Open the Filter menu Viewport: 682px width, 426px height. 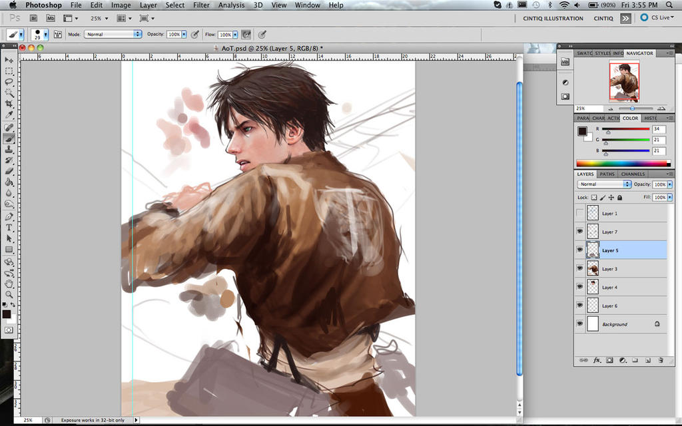pos(201,5)
